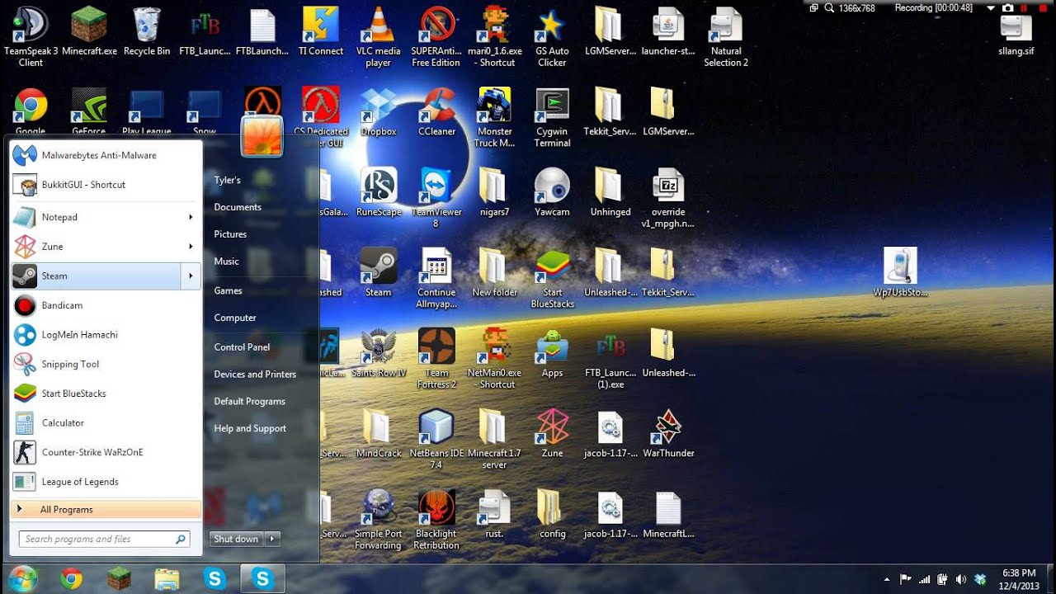Expand All Programs list
The height and width of the screenshot is (594, 1056).
pos(106,510)
